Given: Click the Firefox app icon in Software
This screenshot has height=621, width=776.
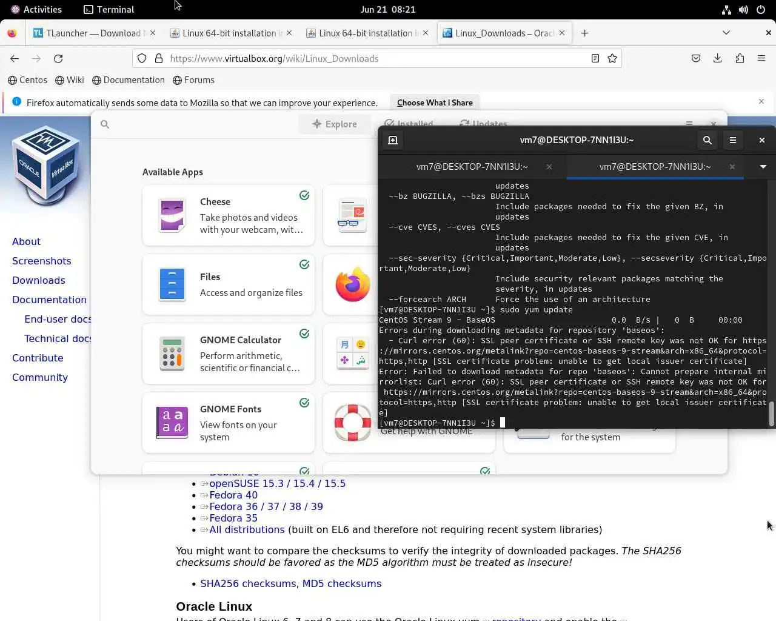Looking at the screenshot, I should point(353,284).
